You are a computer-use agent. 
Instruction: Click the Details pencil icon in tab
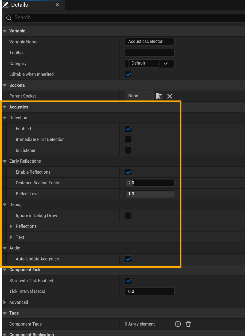coord(6,5)
